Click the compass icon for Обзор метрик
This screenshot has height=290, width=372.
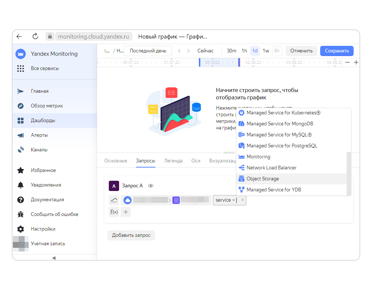pos(21,106)
